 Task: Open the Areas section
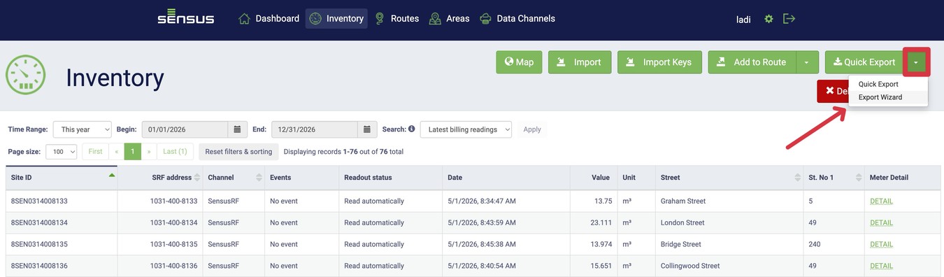coord(449,19)
